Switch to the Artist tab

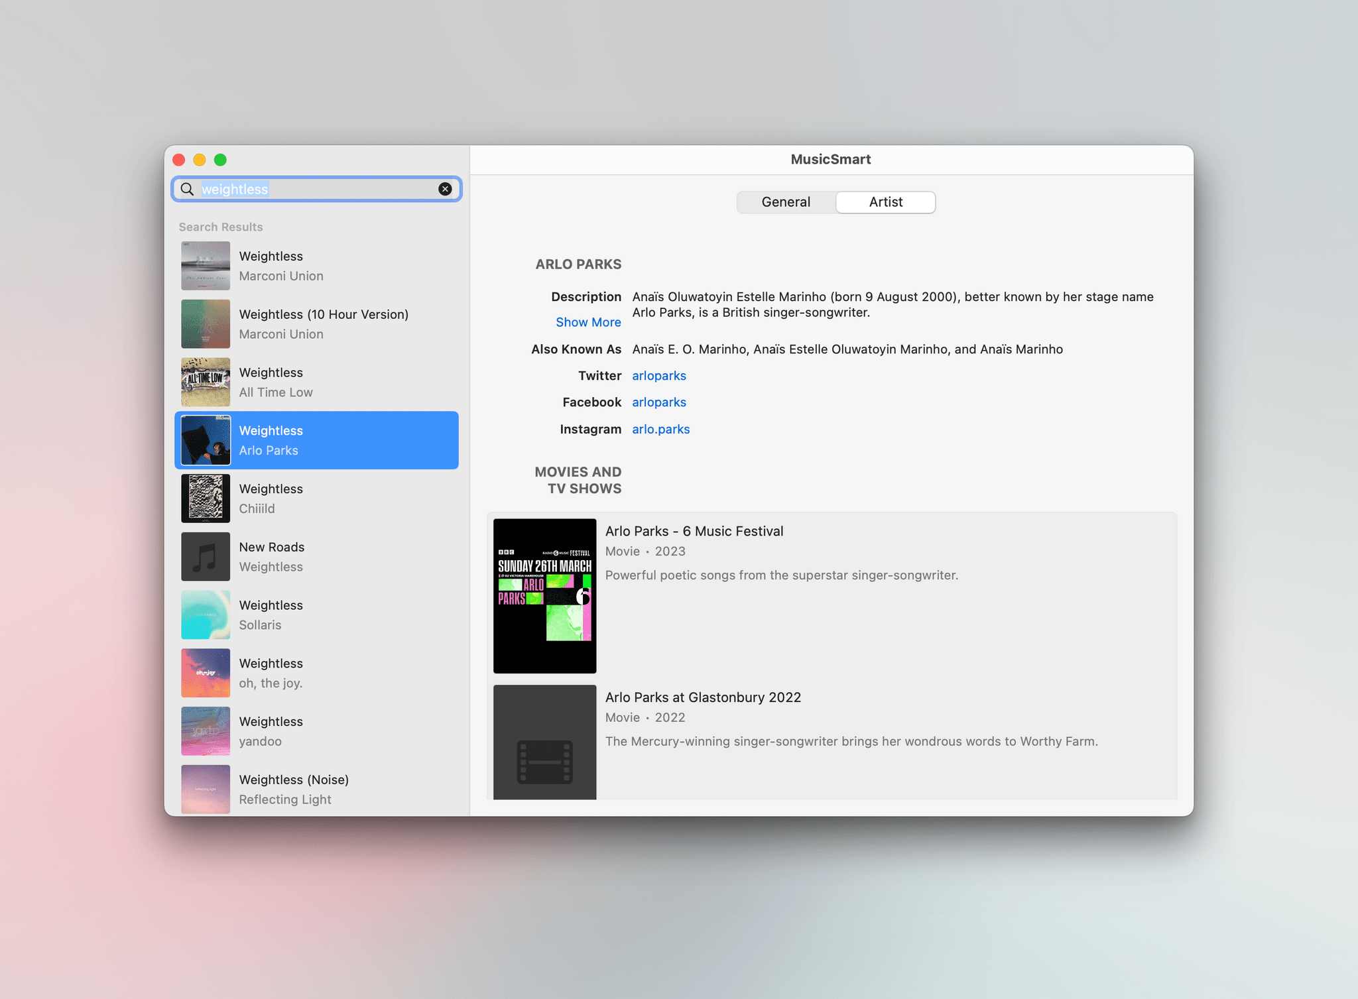click(886, 202)
